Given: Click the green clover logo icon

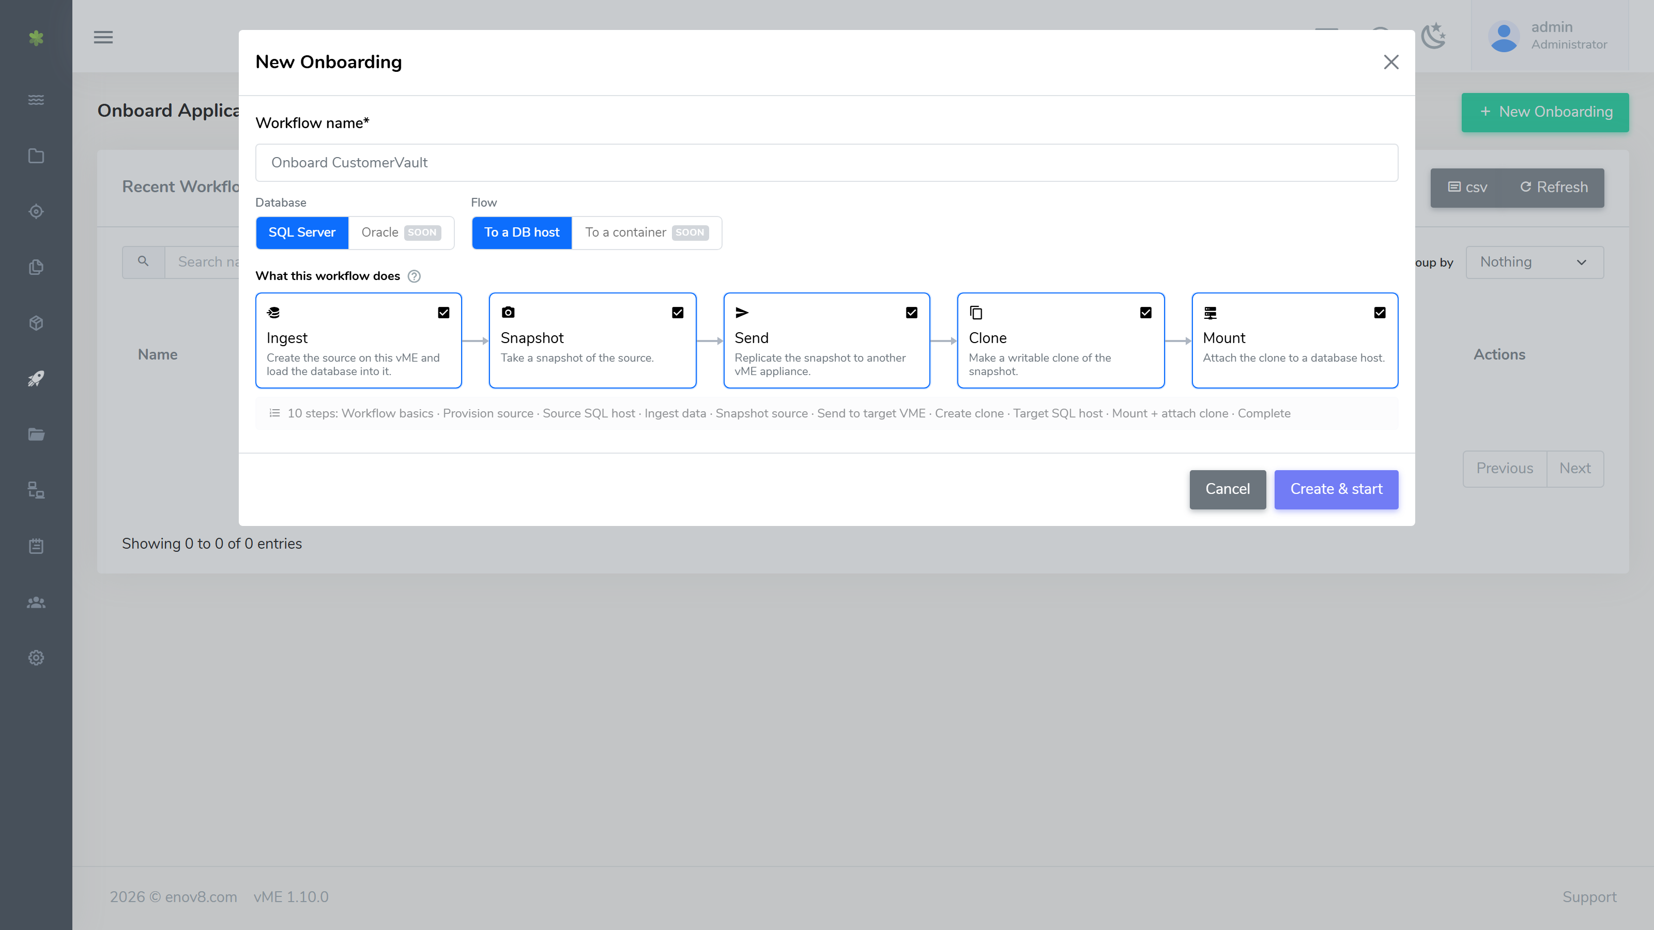Looking at the screenshot, I should 36,38.
